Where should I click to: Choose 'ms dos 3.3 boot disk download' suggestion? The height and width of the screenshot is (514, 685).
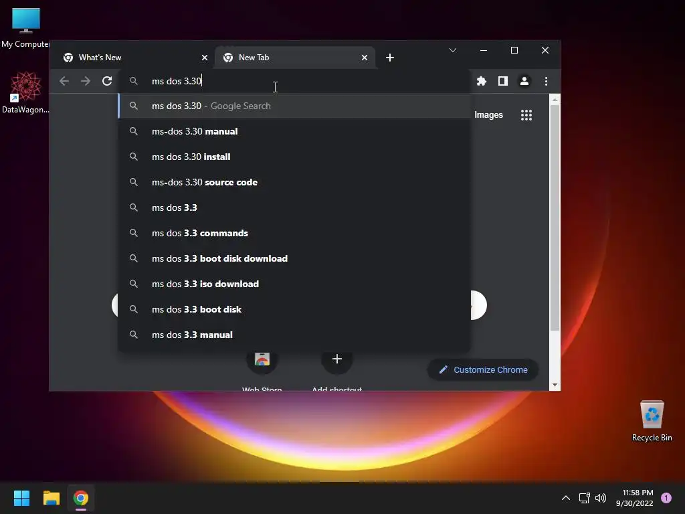[x=294, y=258]
